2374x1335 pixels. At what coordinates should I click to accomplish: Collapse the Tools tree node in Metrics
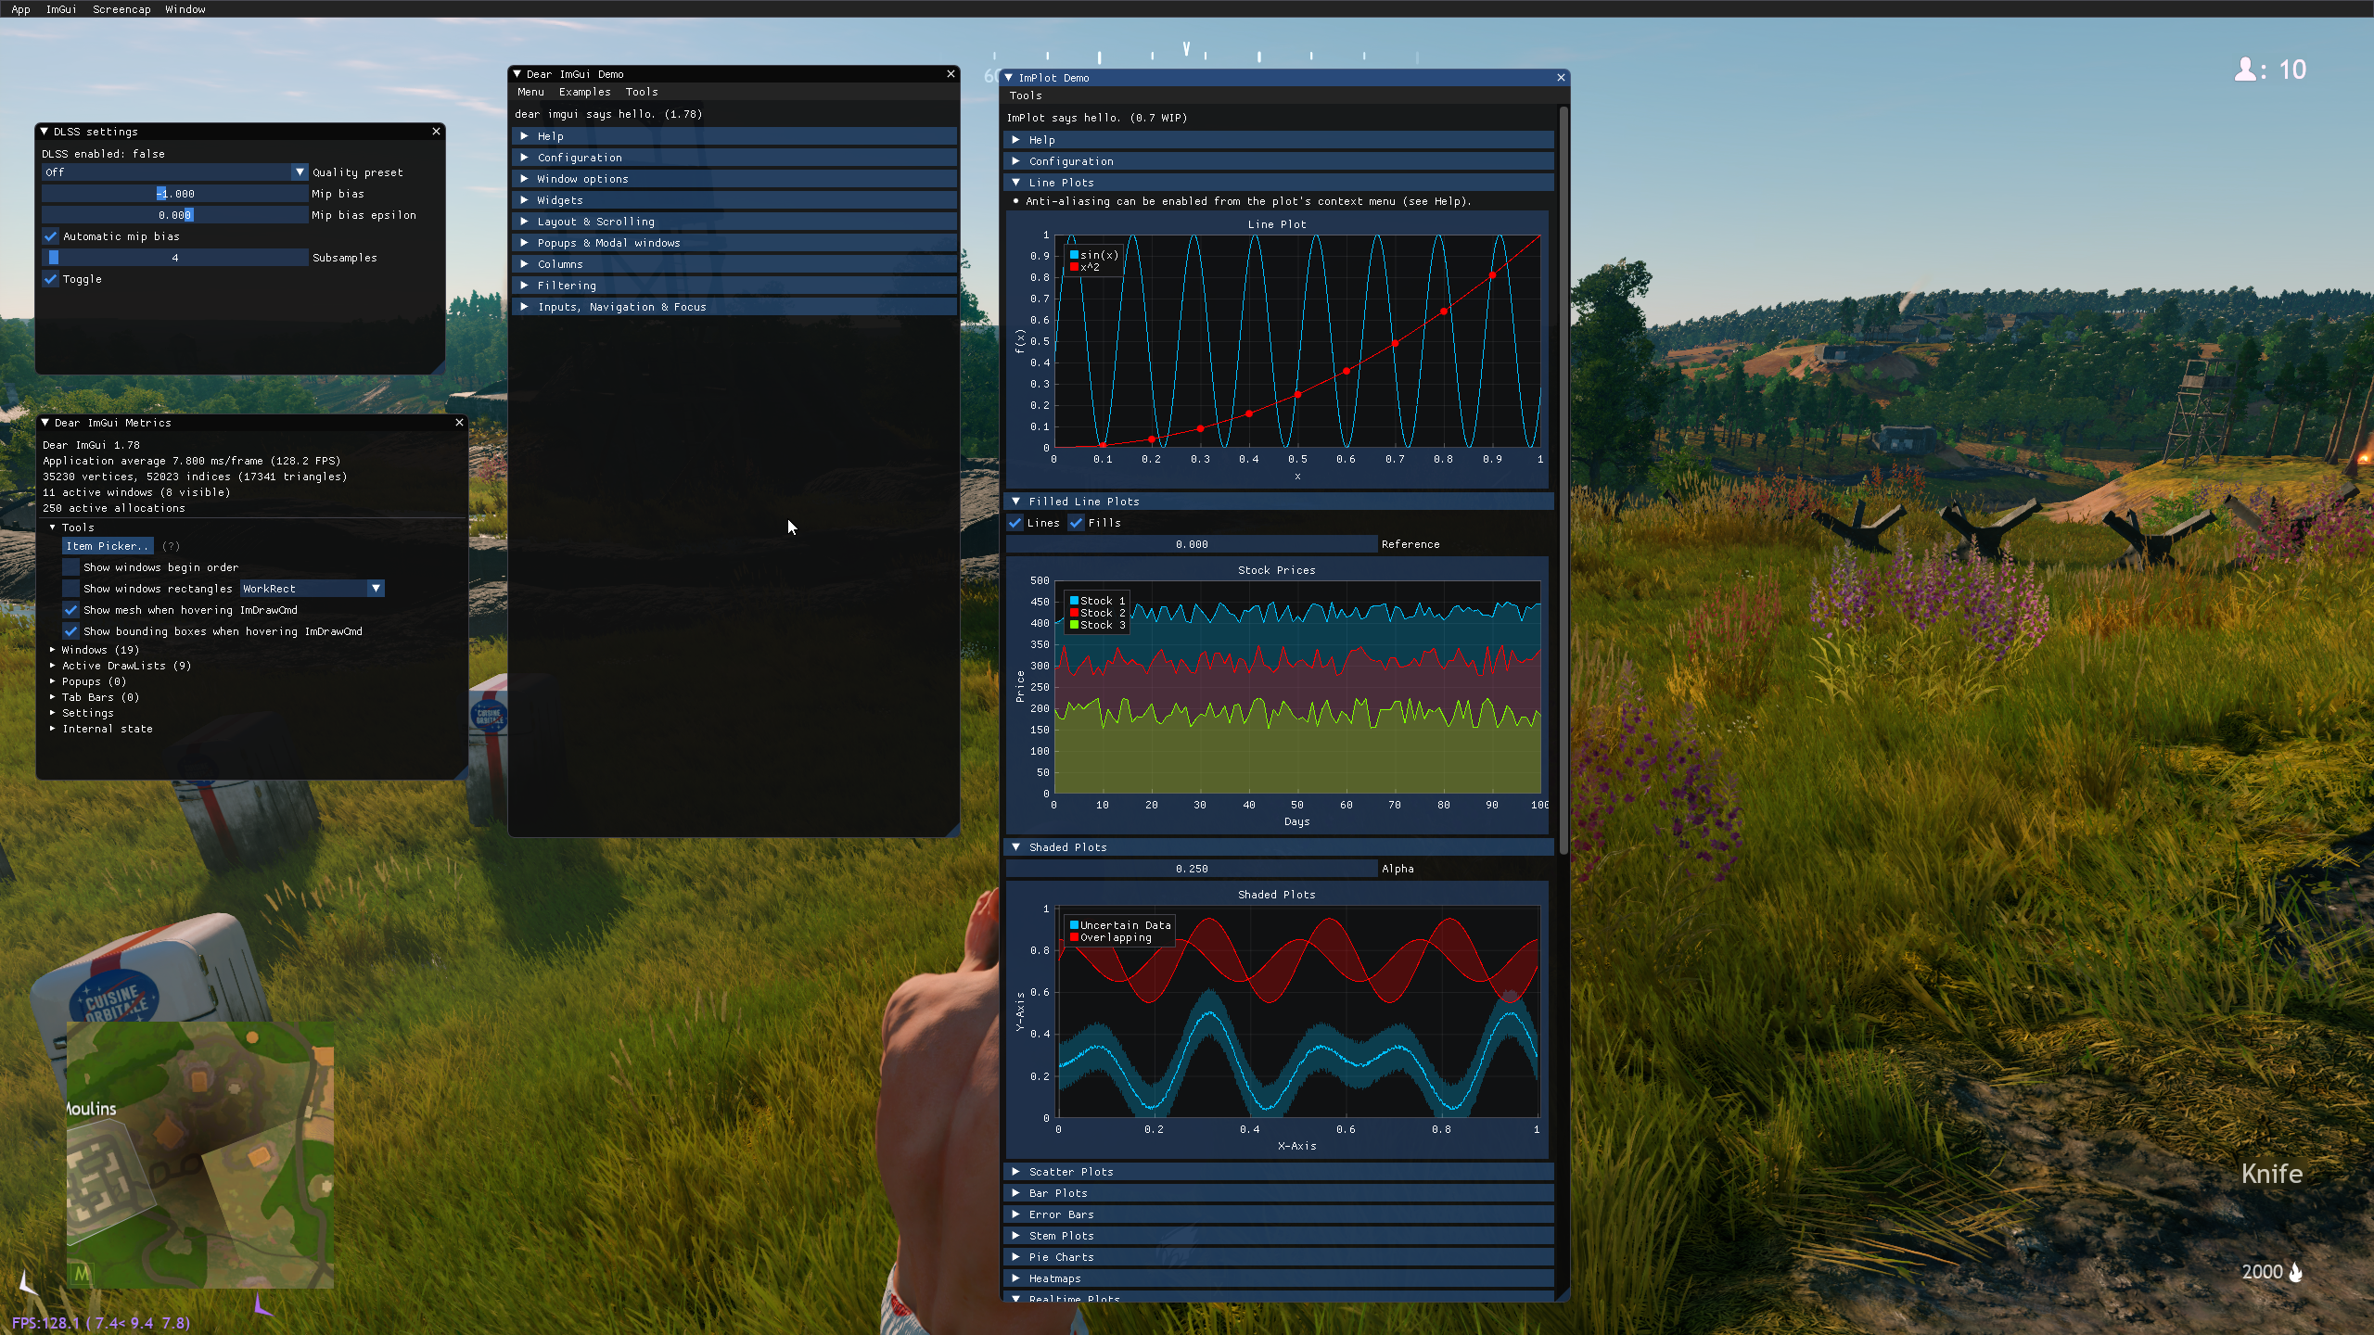(x=52, y=528)
